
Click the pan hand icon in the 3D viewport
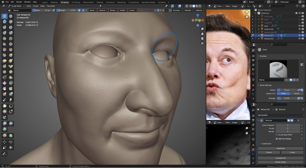pyautogui.click(x=202, y=34)
